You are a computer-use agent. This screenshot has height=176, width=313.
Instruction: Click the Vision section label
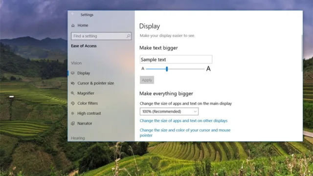point(76,63)
